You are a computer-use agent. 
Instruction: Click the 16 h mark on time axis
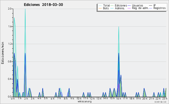click(x=119, y=99)
